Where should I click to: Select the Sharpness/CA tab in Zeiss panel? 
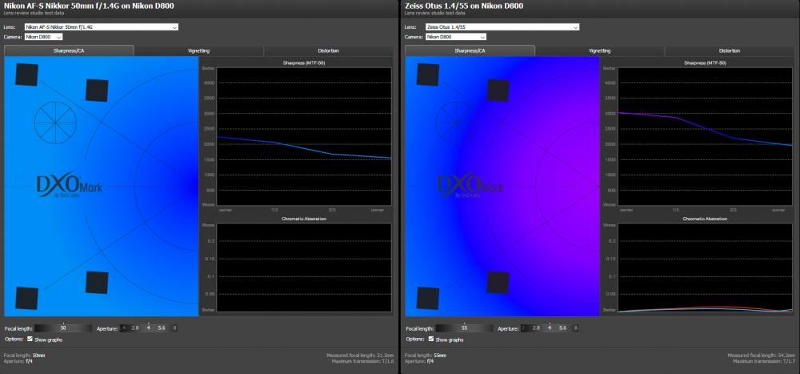point(470,50)
